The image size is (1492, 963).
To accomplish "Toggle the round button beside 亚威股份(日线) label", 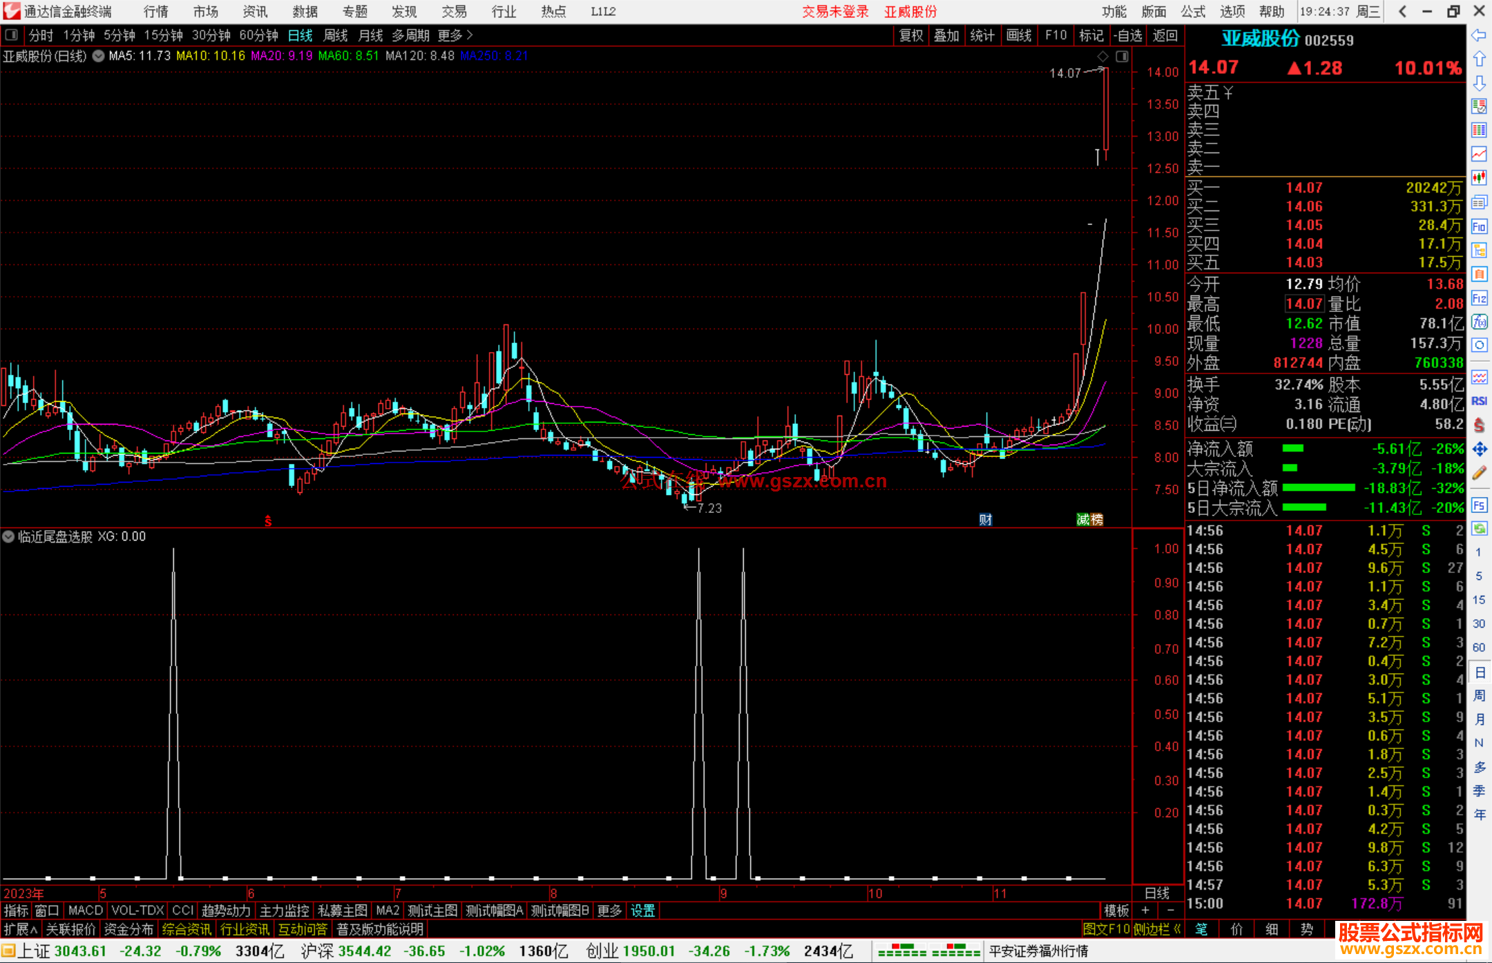I will [99, 56].
